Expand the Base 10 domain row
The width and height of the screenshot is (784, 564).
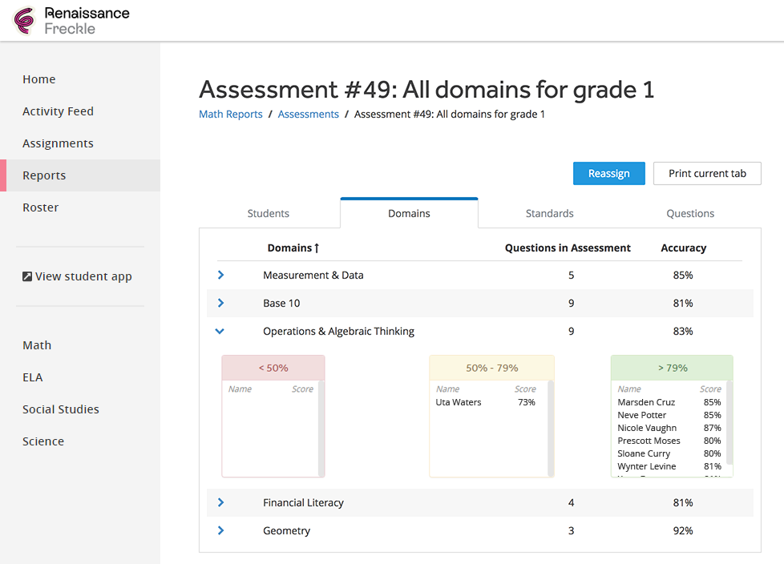pyautogui.click(x=220, y=303)
